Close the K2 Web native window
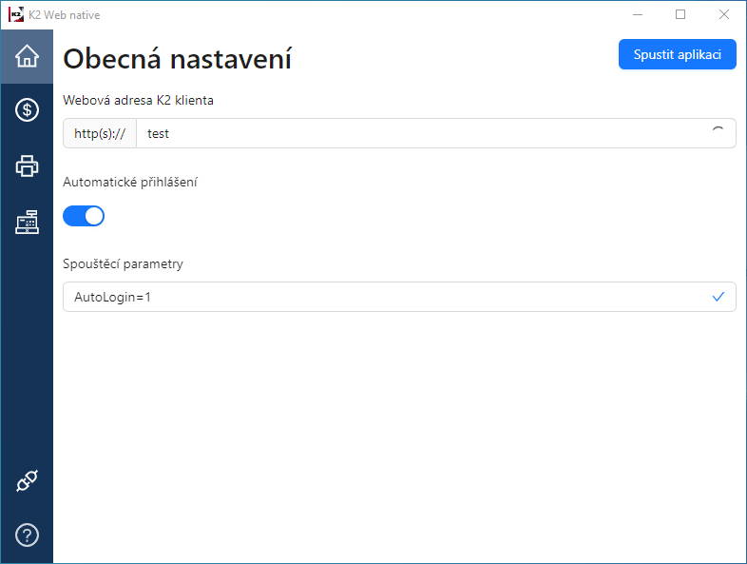The height and width of the screenshot is (564, 747). click(724, 15)
